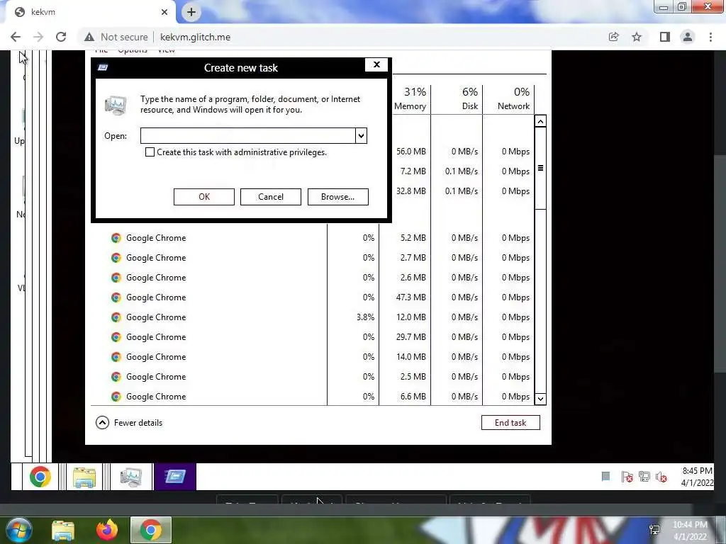Click Chrome button in host taskbar

pyautogui.click(x=151, y=530)
